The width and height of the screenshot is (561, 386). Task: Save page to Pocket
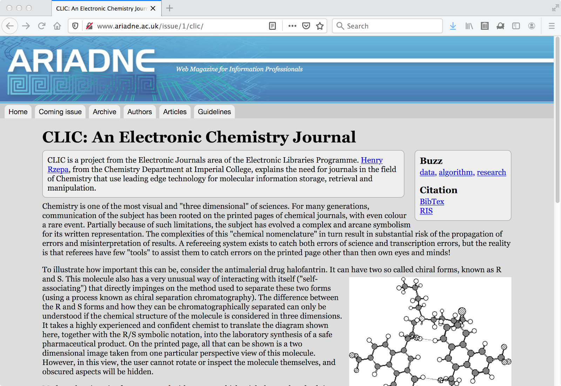point(306,26)
